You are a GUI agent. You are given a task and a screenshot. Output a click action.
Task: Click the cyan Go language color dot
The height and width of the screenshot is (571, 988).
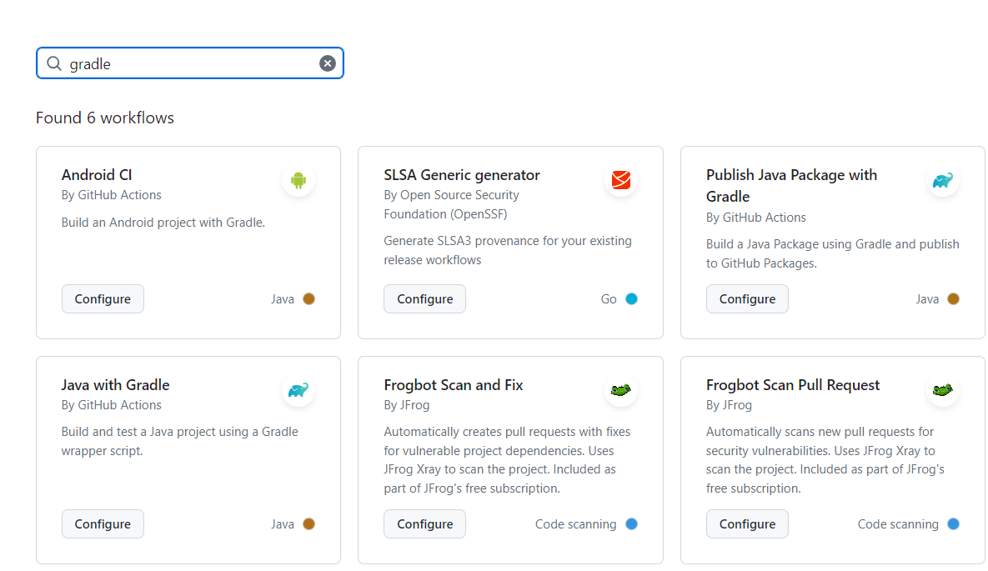[631, 299]
